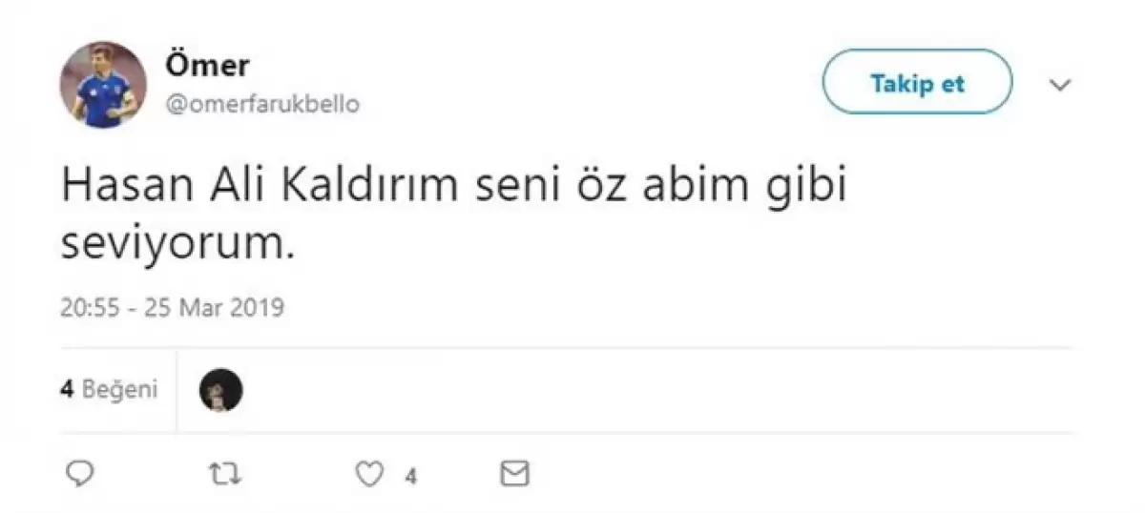The height and width of the screenshot is (513, 1145).
Task: Click the Takip et follow button
Action: (x=916, y=83)
